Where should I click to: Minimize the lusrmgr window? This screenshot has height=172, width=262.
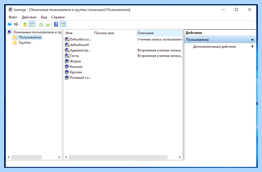[223, 10]
